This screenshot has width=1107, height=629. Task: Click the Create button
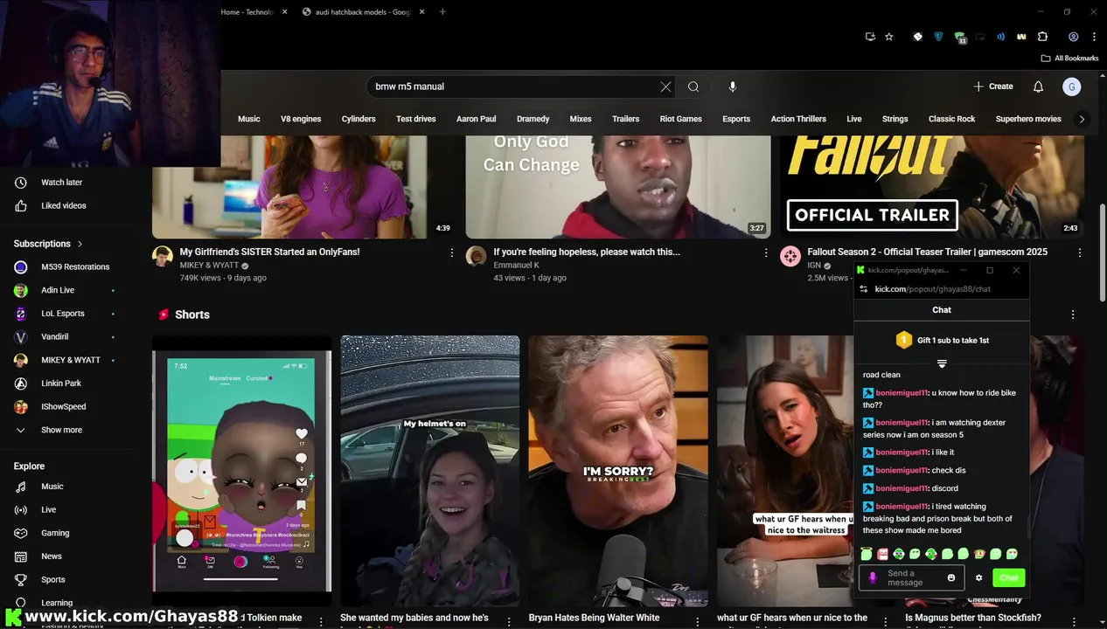click(993, 86)
